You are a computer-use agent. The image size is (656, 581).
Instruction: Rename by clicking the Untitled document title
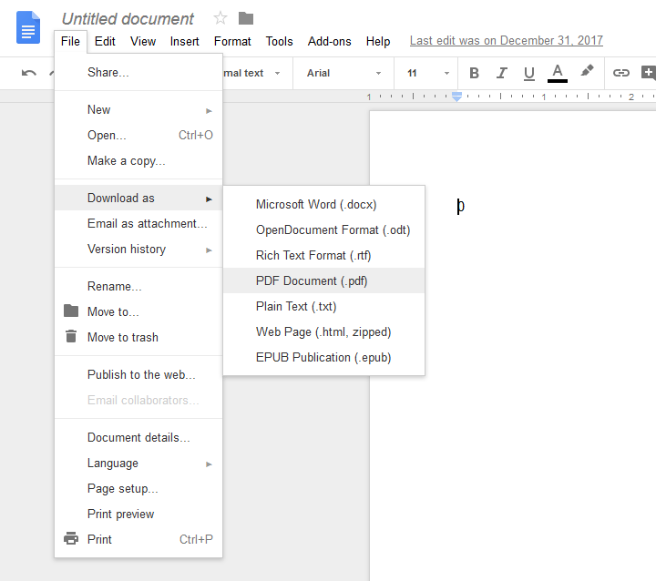tap(128, 19)
